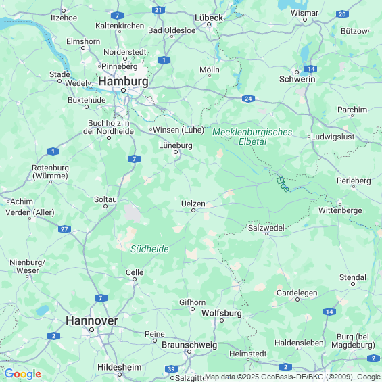Select the A27 highway shield
Image resolution: width=382 pixels, height=382 pixels.
tap(64, 229)
